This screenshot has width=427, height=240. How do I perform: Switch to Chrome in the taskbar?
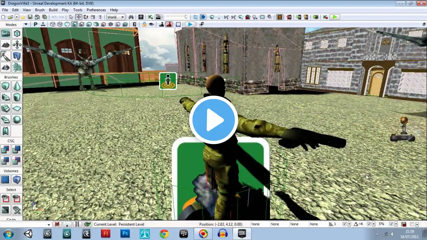(x=164, y=234)
